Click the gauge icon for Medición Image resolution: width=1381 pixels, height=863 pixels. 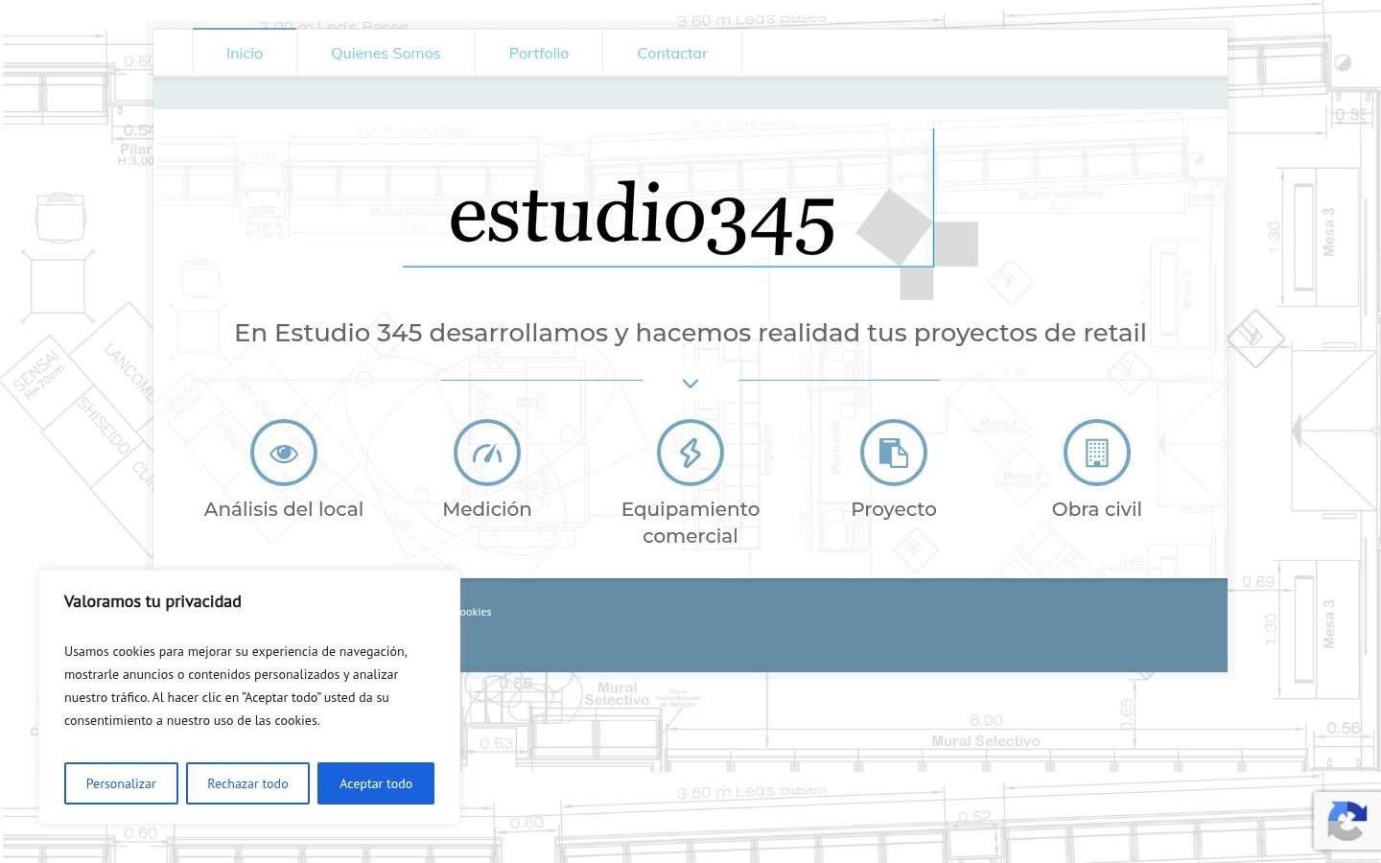pyautogui.click(x=487, y=453)
